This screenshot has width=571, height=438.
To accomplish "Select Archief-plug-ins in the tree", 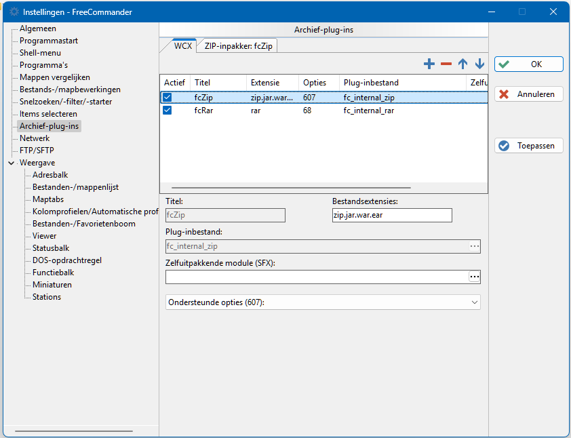I will (x=49, y=126).
